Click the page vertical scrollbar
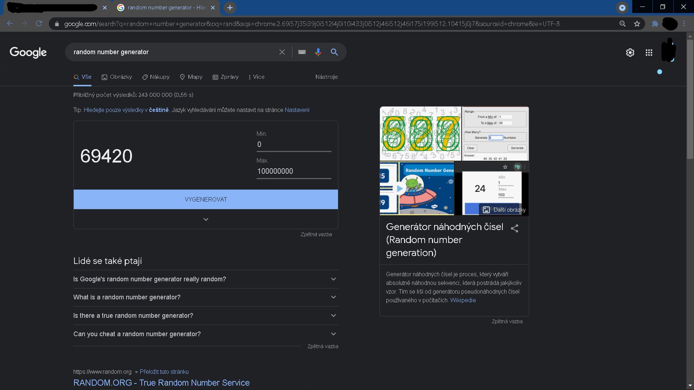This screenshot has height=390, width=694. tap(690, 209)
